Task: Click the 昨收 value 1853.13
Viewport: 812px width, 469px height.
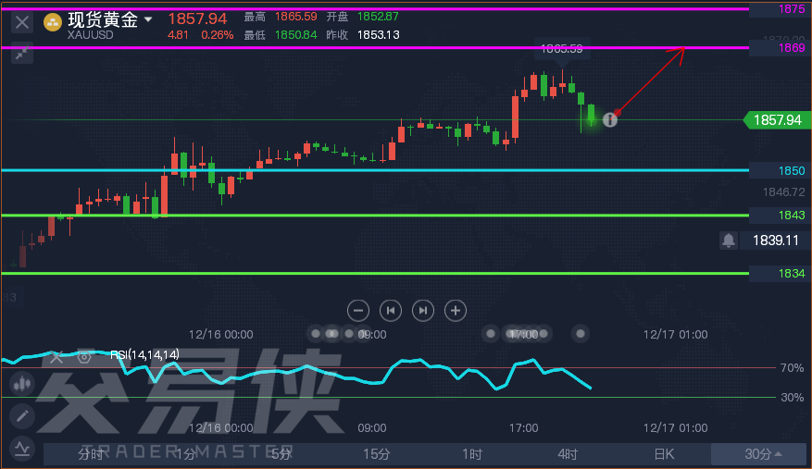Action: click(x=378, y=35)
